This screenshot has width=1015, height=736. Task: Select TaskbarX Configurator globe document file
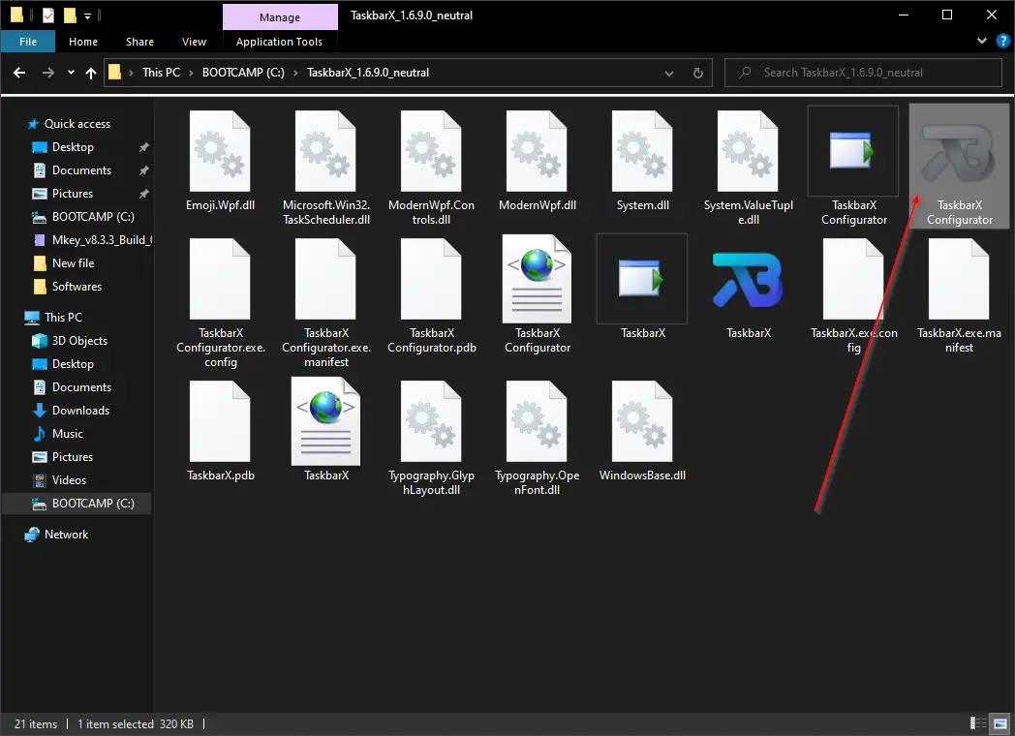(537, 294)
